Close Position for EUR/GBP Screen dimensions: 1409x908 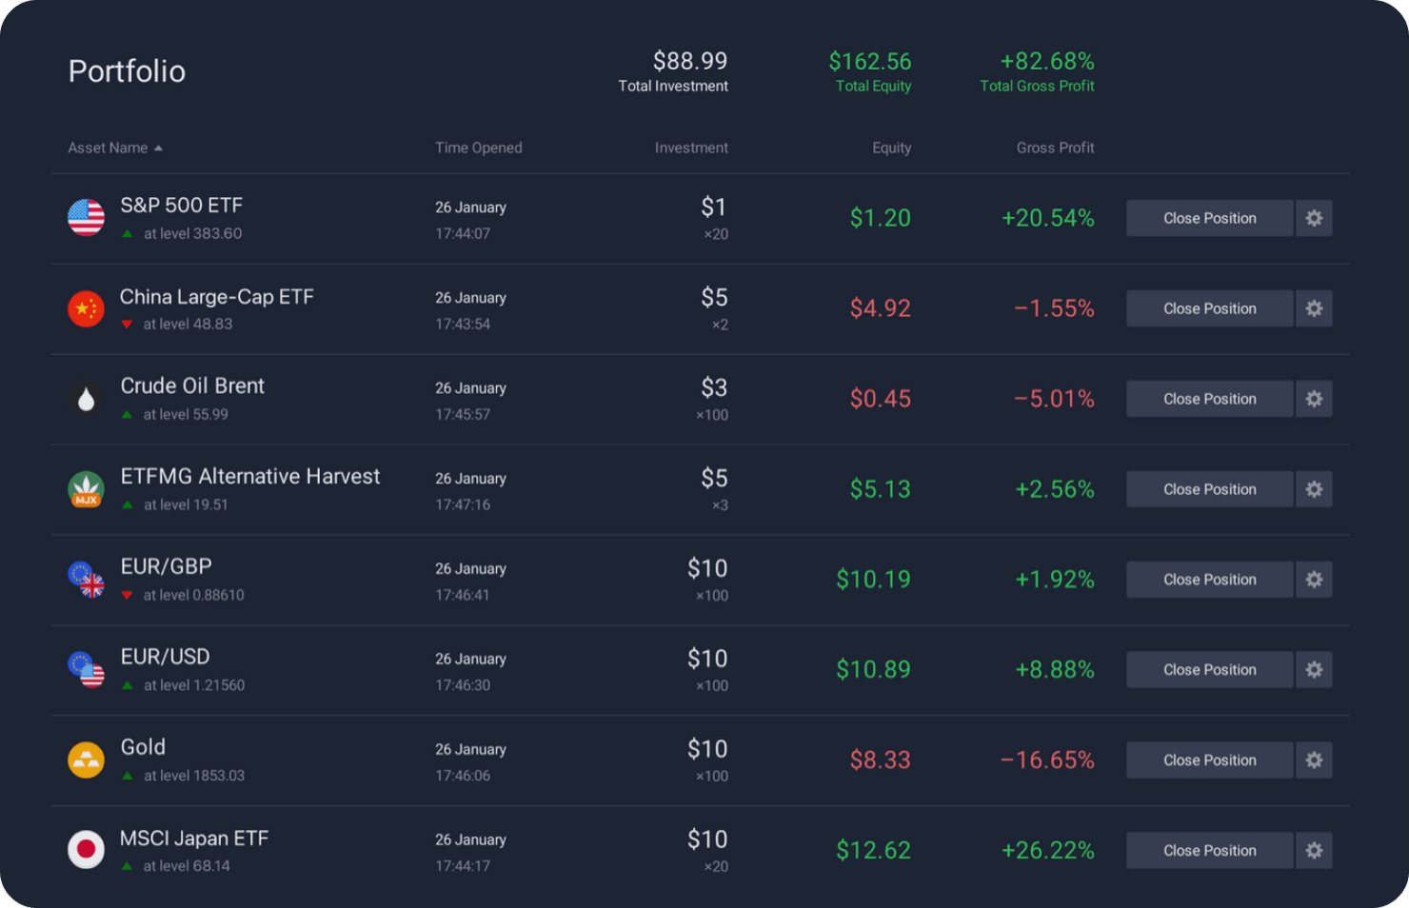[1210, 580]
